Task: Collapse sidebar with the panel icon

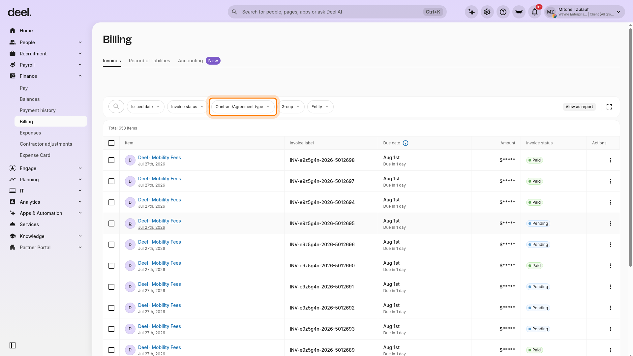Action: click(13, 345)
